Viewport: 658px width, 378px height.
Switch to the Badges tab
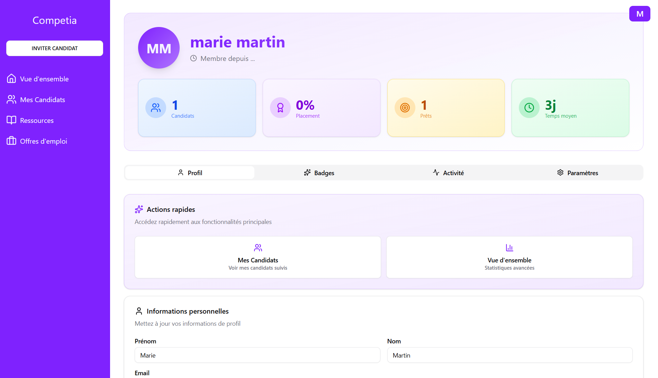click(x=319, y=173)
